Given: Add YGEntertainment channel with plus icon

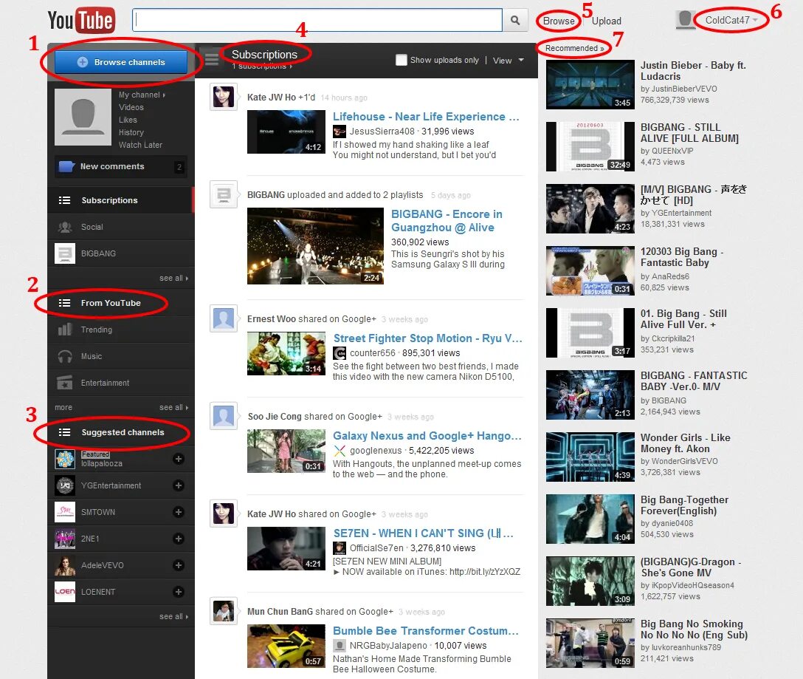Looking at the screenshot, I should (178, 485).
